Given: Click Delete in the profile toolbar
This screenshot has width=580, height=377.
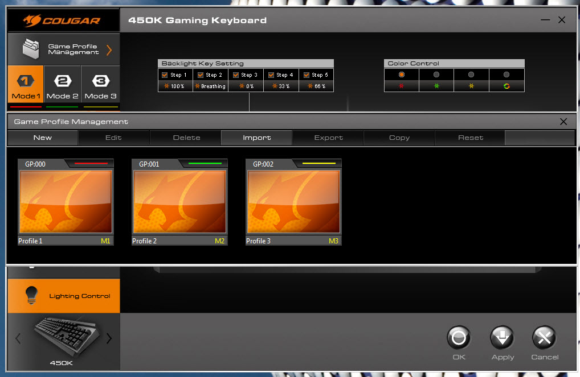Looking at the screenshot, I should click(186, 138).
